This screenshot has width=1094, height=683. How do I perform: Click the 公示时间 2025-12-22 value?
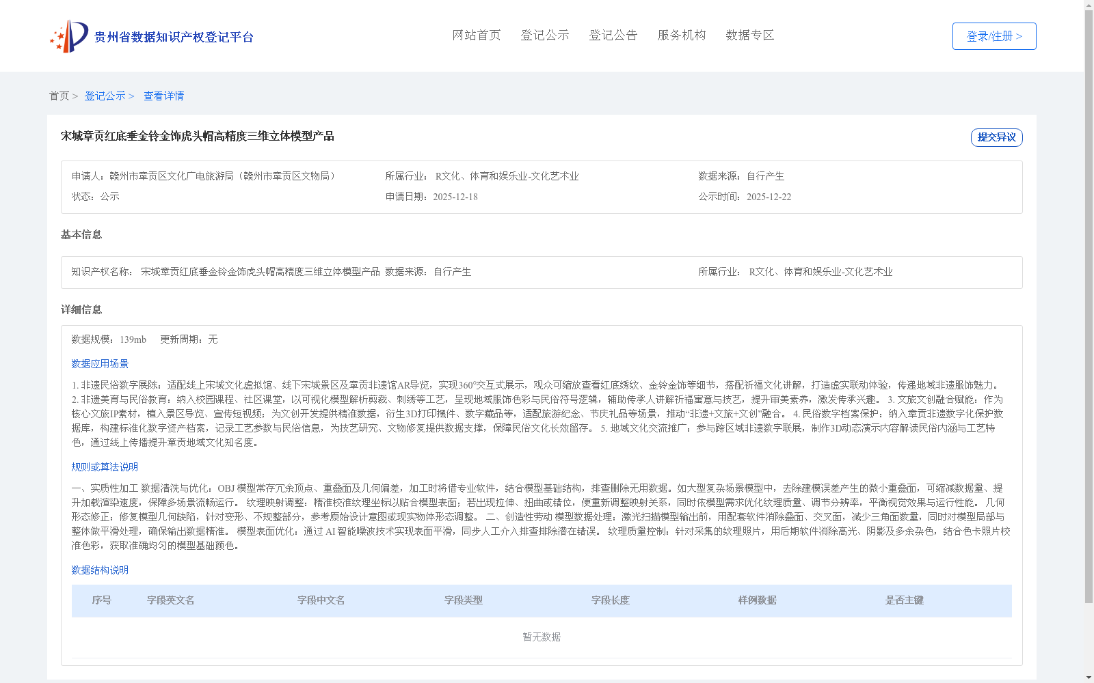tap(769, 197)
